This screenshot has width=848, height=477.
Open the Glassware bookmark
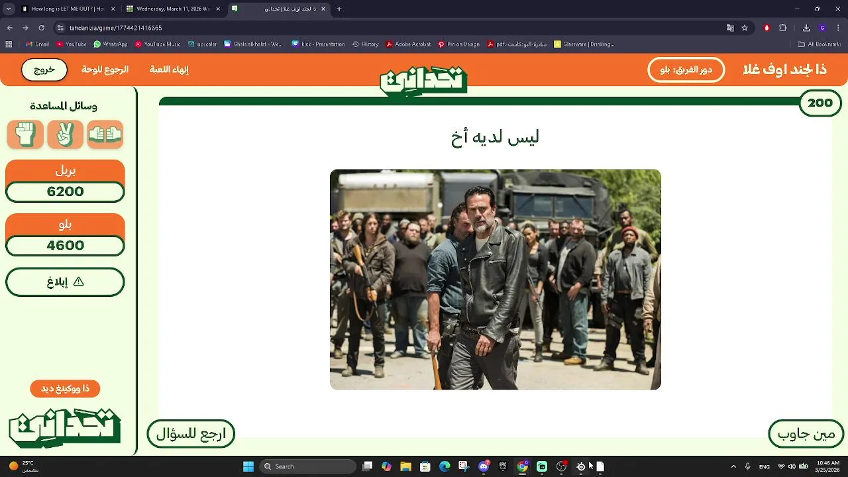pyautogui.click(x=584, y=44)
